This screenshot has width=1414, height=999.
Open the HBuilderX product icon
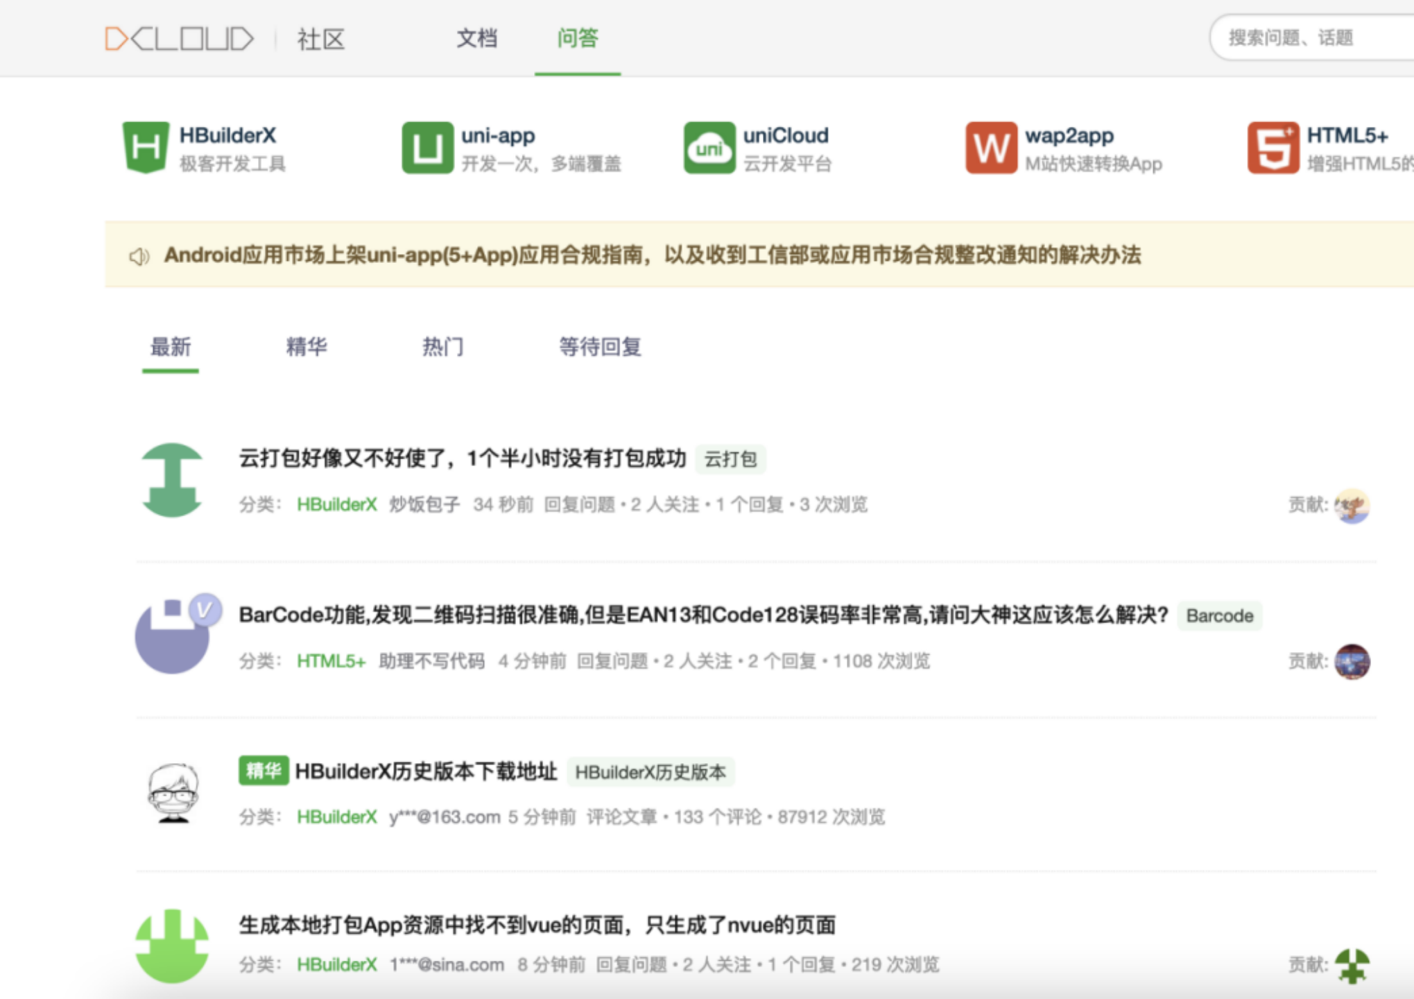(x=146, y=147)
